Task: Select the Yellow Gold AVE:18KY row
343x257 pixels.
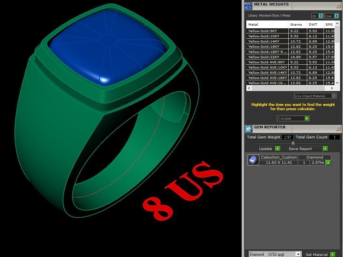Action: [291, 78]
